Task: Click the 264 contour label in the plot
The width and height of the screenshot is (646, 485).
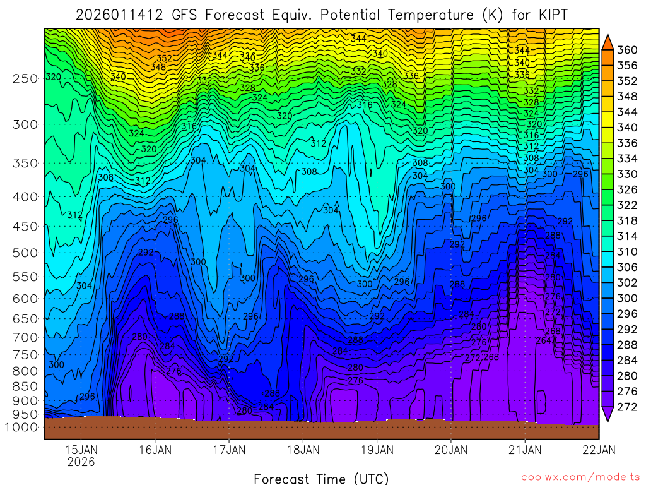Action: click(544, 340)
